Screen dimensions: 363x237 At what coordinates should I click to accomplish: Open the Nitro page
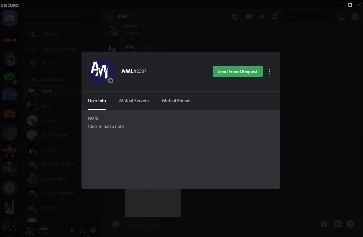click(x=61, y=63)
